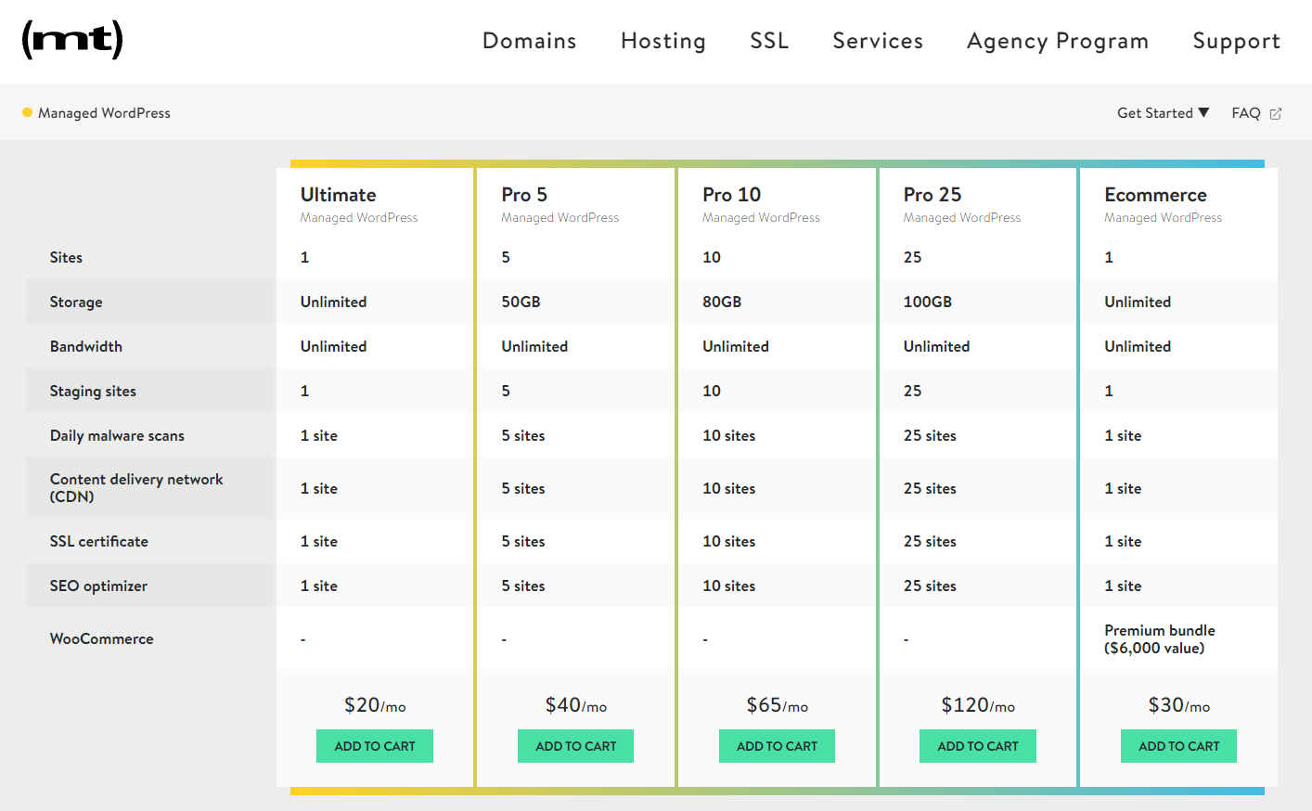This screenshot has height=811, width=1312.
Task: Click the yellow status dot beside Managed WordPress
Action: pyautogui.click(x=26, y=112)
